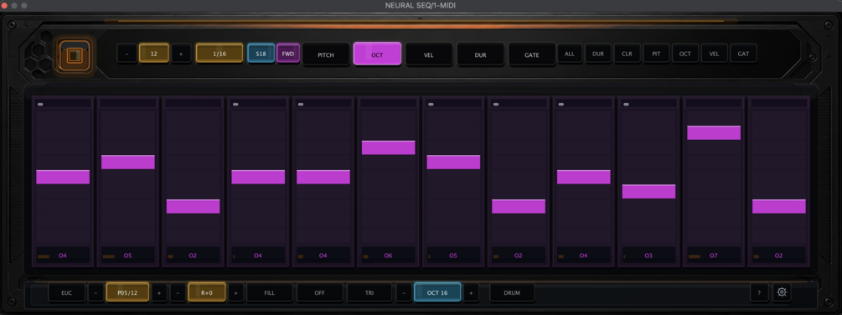Increase rotation with plus right of R+0
This screenshot has height=315, width=842.
point(235,292)
